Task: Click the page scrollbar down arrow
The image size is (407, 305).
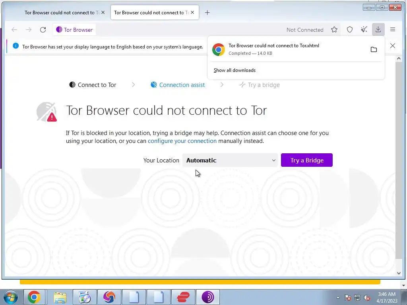Action: pyautogui.click(x=399, y=273)
